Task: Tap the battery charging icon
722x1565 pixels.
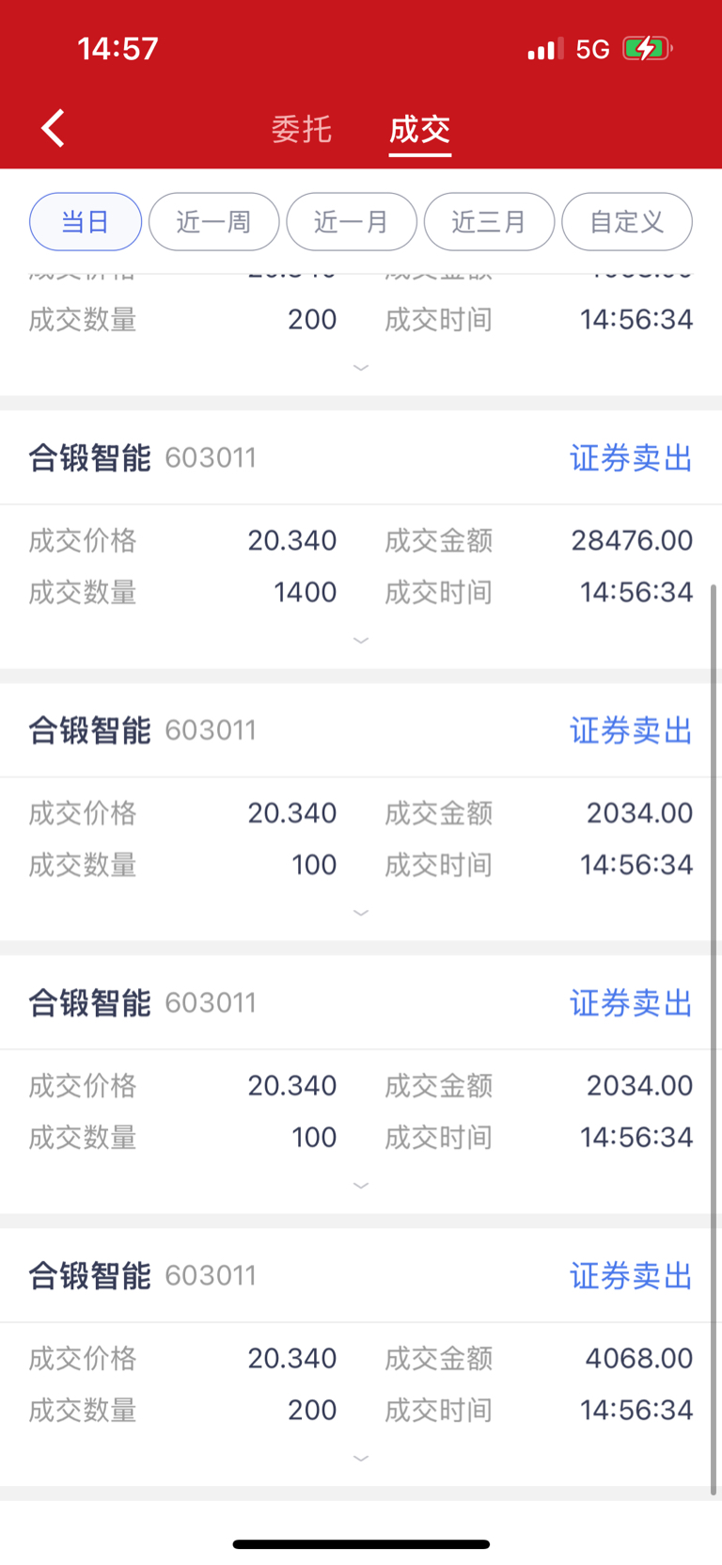Action: tap(648, 48)
